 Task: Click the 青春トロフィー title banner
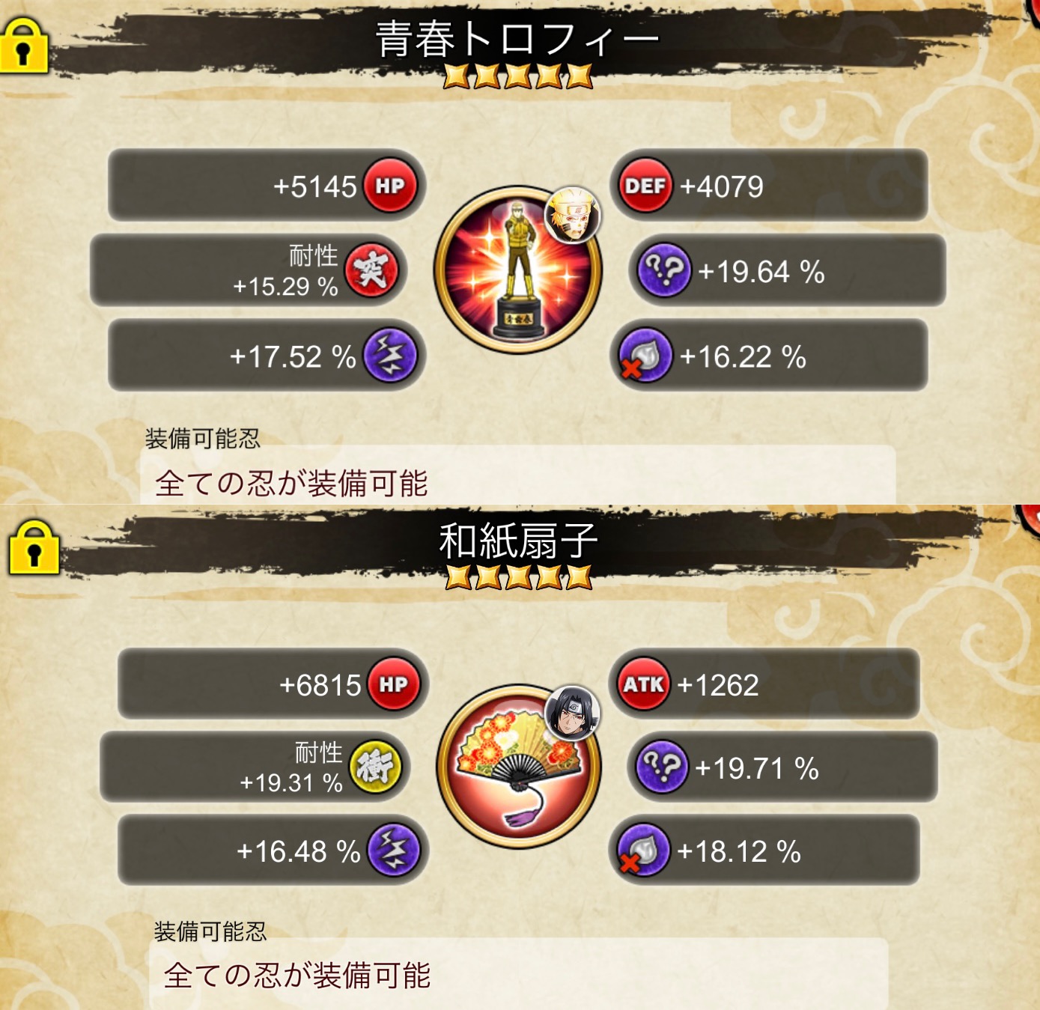click(x=517, y=39)
